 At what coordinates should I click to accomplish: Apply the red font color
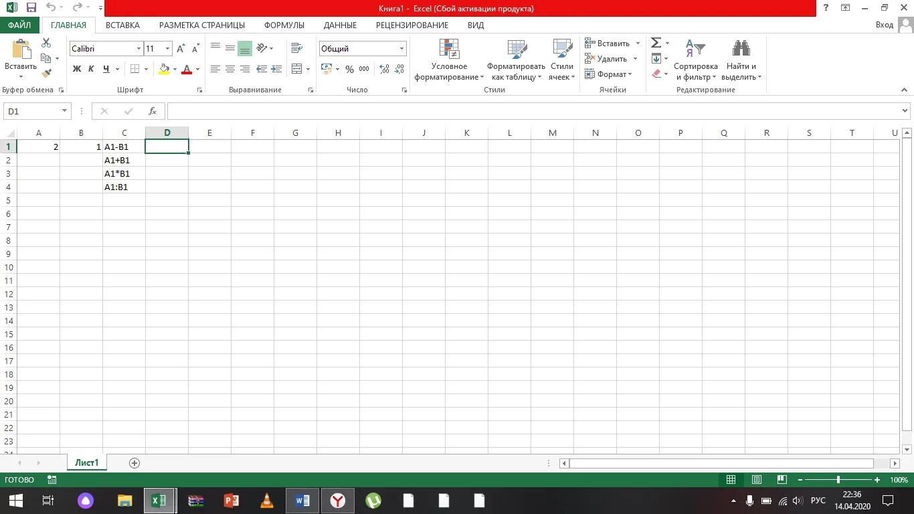click(x=187, y=69)
